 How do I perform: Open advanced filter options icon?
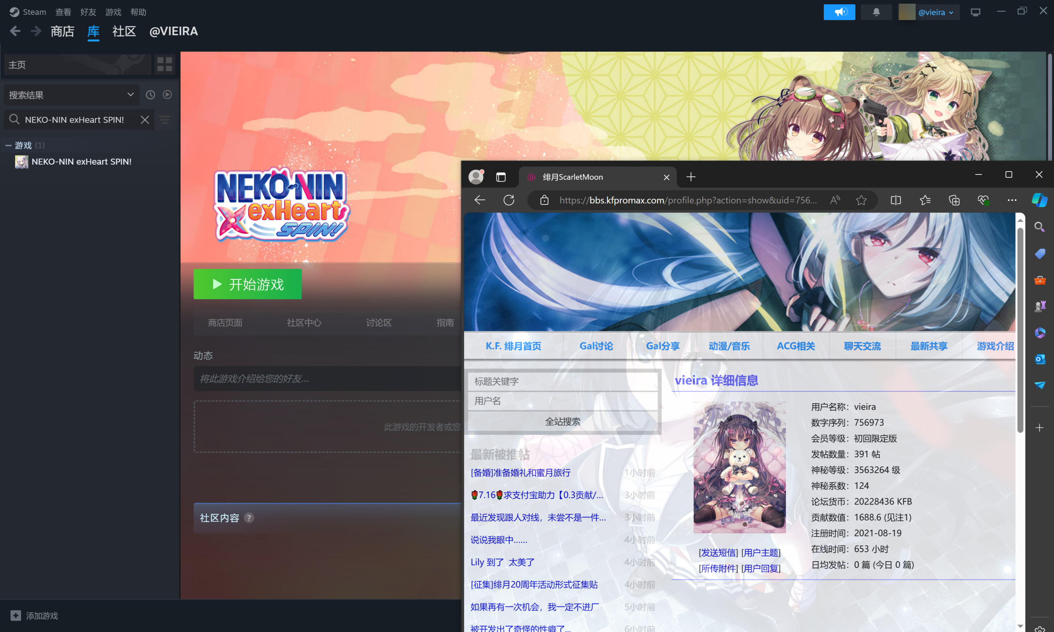tap(165, 120)
